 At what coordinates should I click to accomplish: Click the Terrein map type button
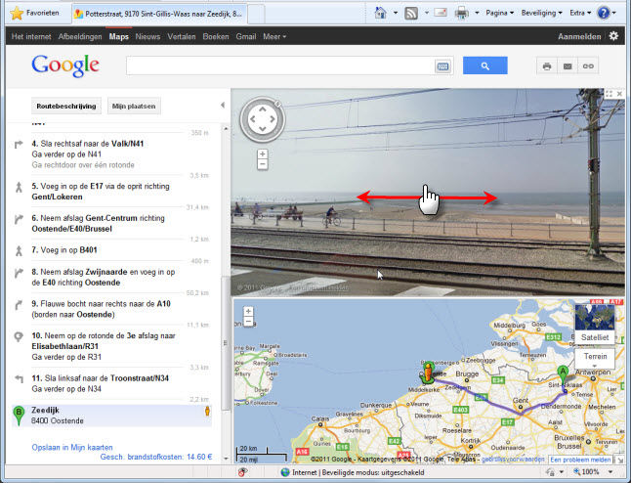tap(595, 357)
